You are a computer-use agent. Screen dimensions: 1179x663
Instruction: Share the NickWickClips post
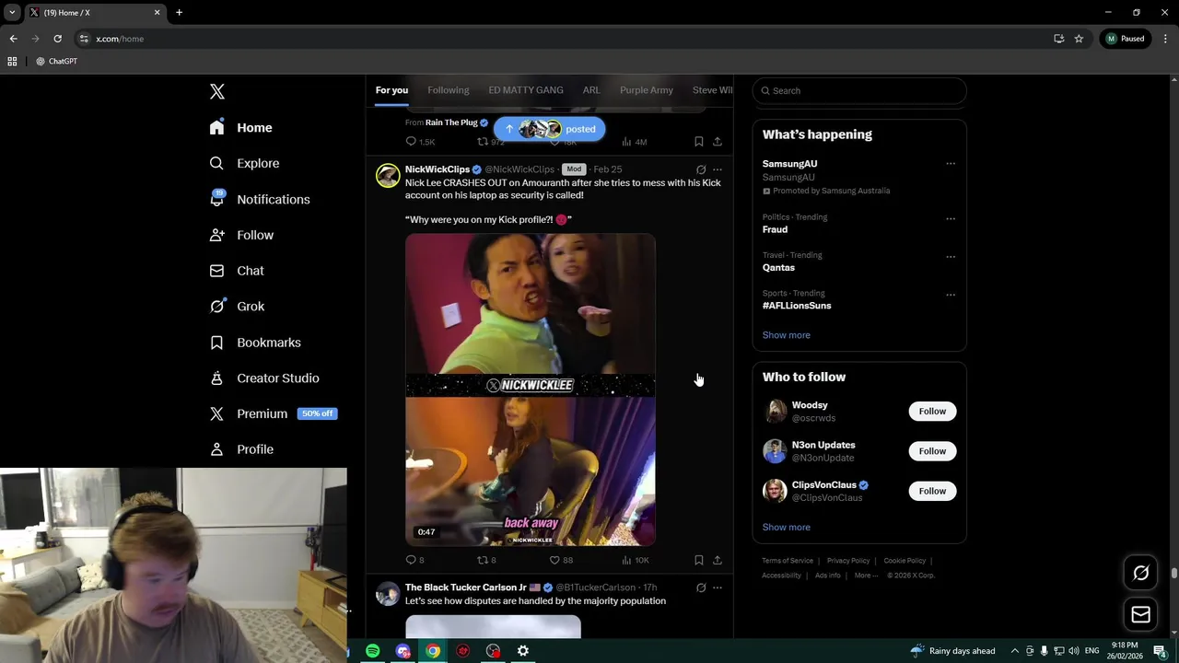click(x=718, y=560)
